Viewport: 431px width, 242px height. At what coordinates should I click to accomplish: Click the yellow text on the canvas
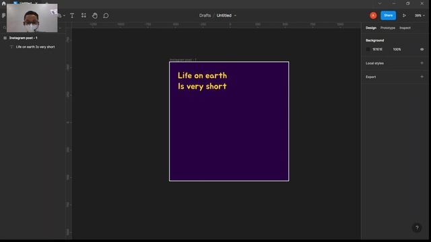pos(202,81)
